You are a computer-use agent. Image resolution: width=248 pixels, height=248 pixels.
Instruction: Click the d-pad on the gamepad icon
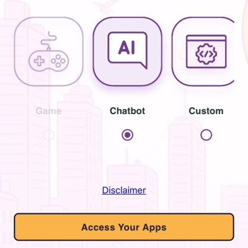39,61
